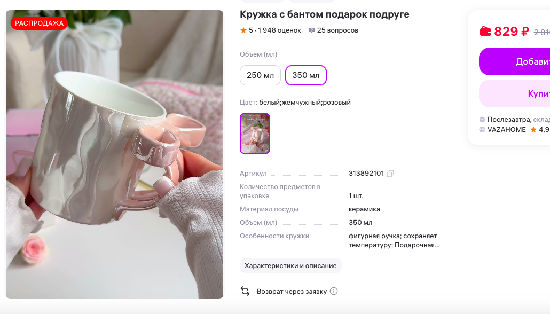Select the 250 мл volume option
Screen dimensions: 550x314
(x=260, y=75)
